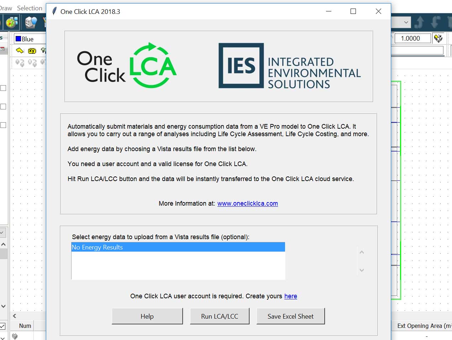
Task: Click the move down storey arrow icon
Action: [435, 22]
